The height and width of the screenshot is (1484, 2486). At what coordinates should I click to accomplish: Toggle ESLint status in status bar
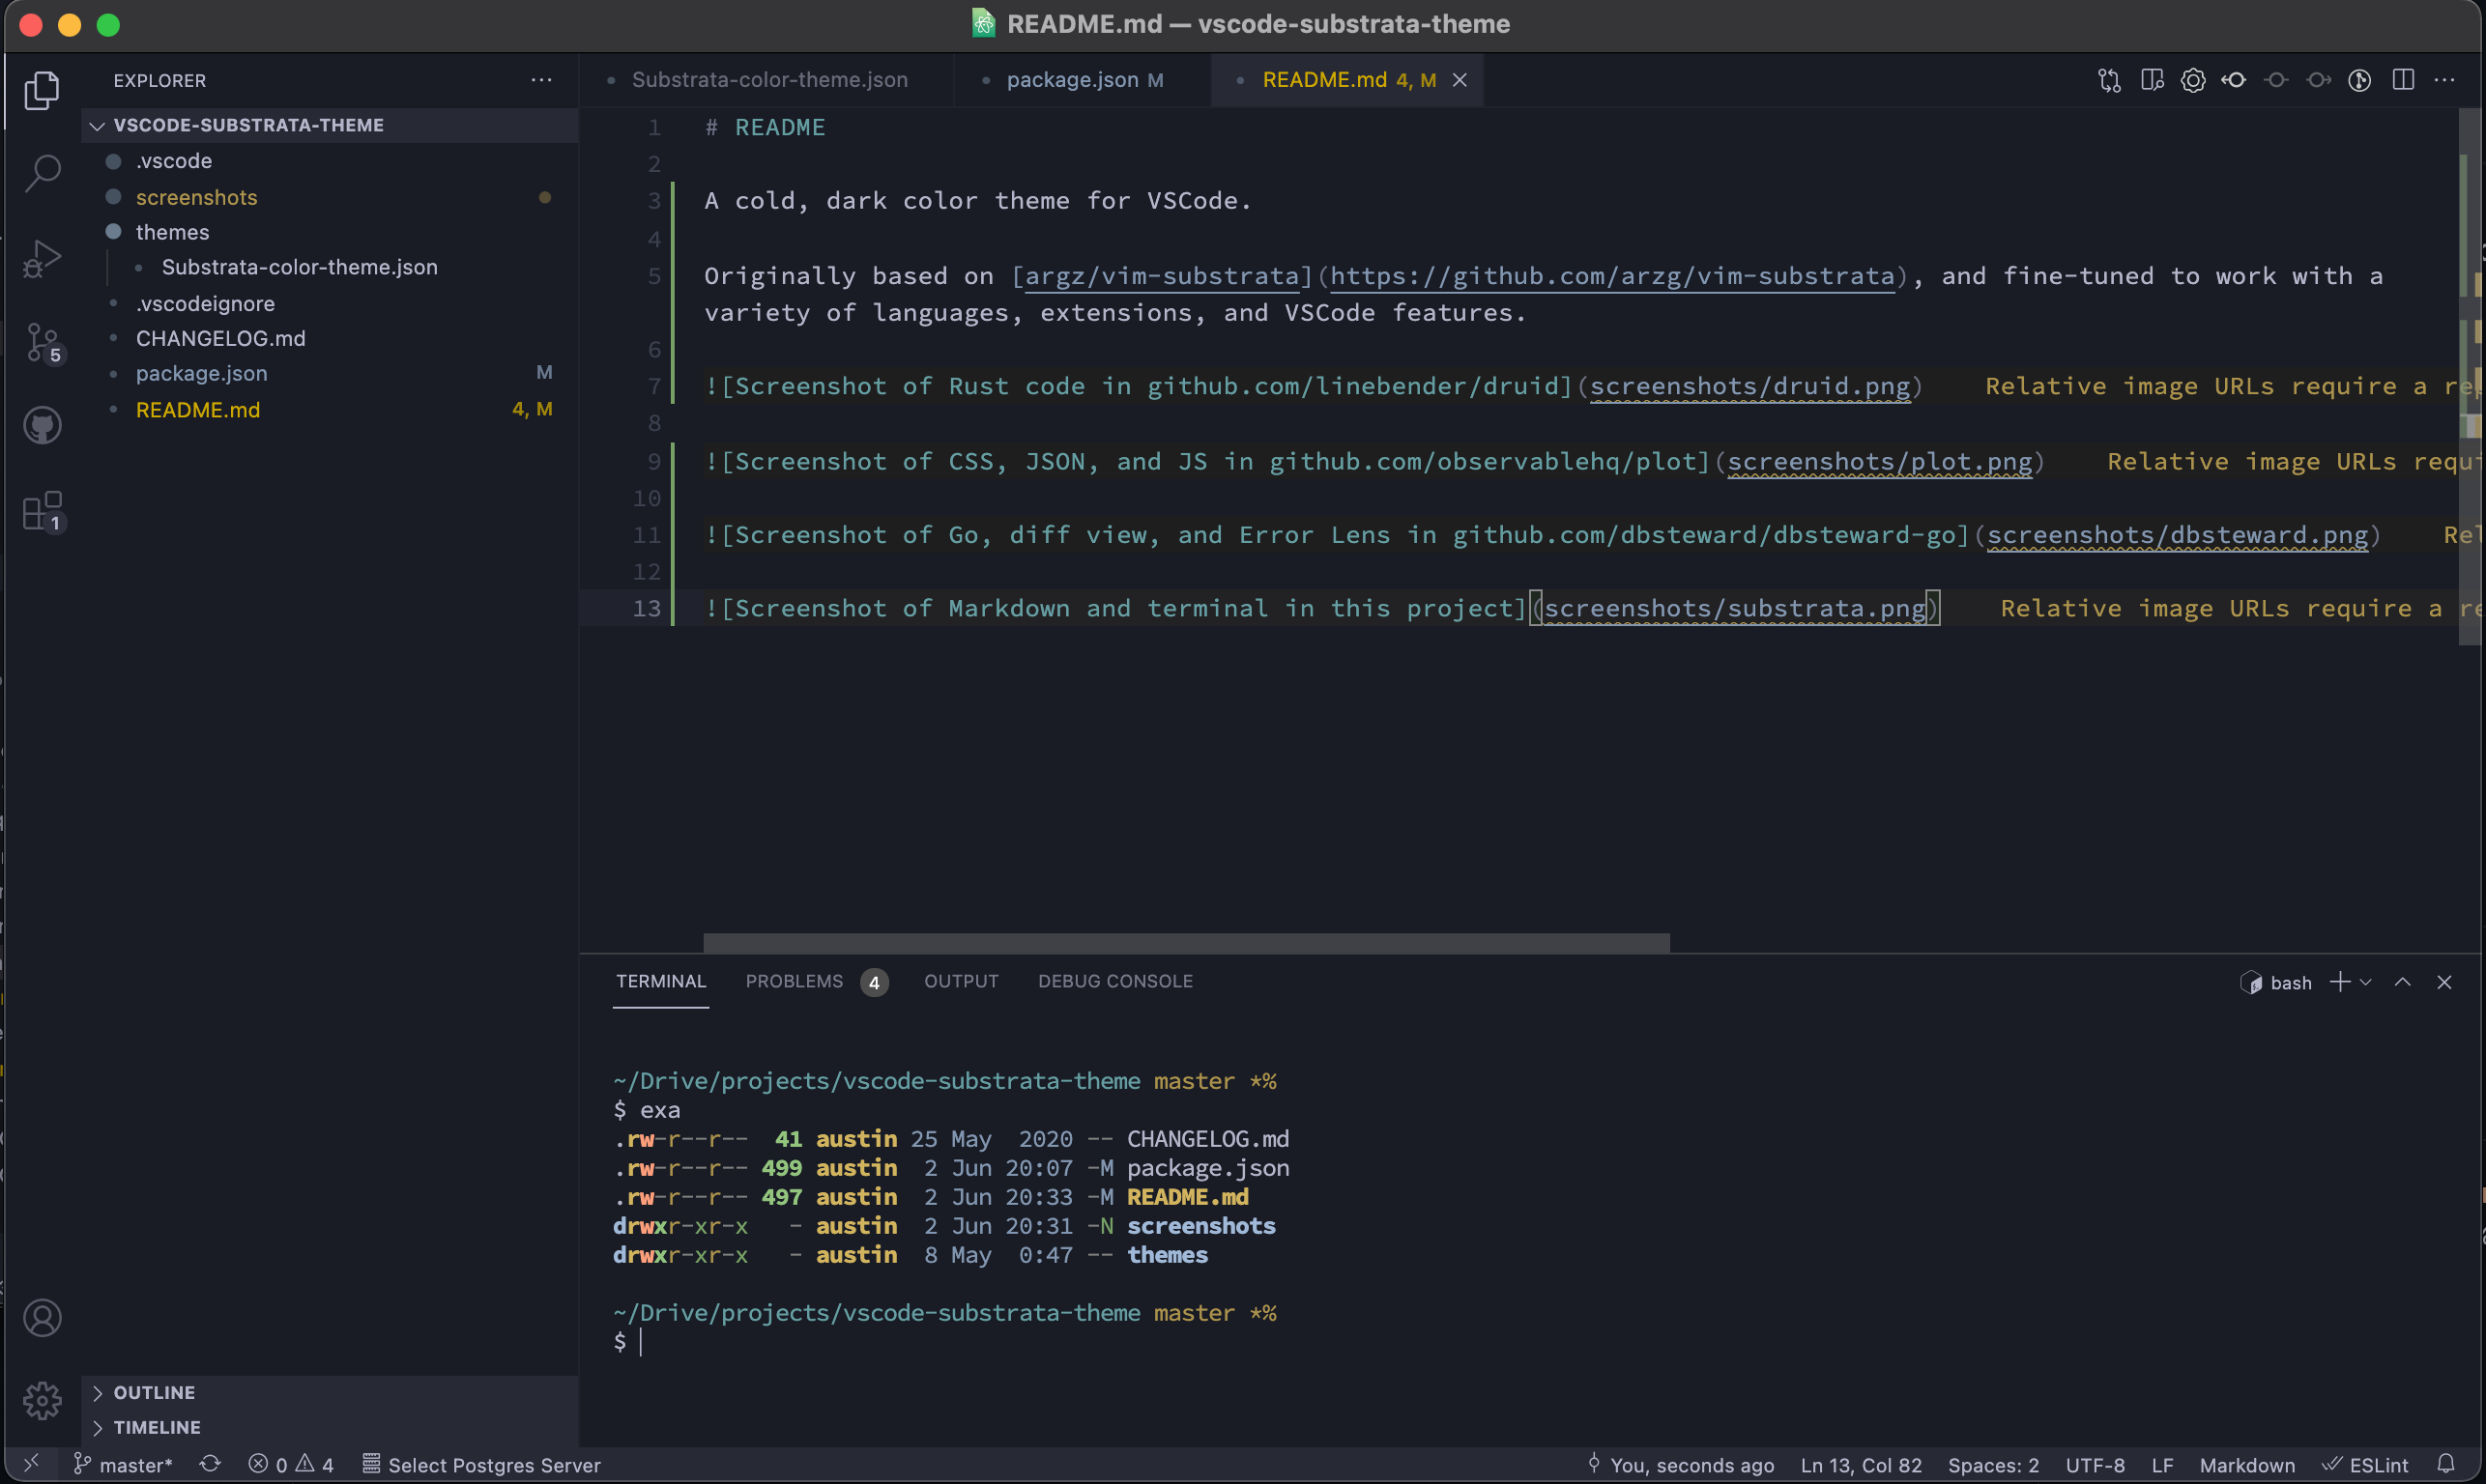pyautogui.click(x=2367, y=1465)
